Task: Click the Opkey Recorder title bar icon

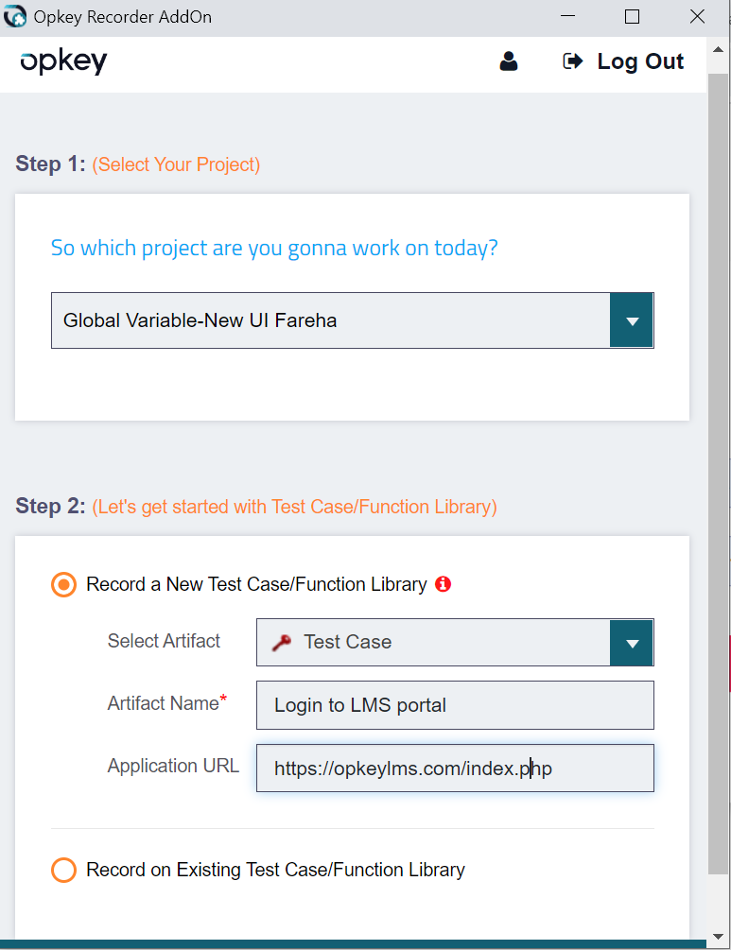Action: [x=15, y=17]
